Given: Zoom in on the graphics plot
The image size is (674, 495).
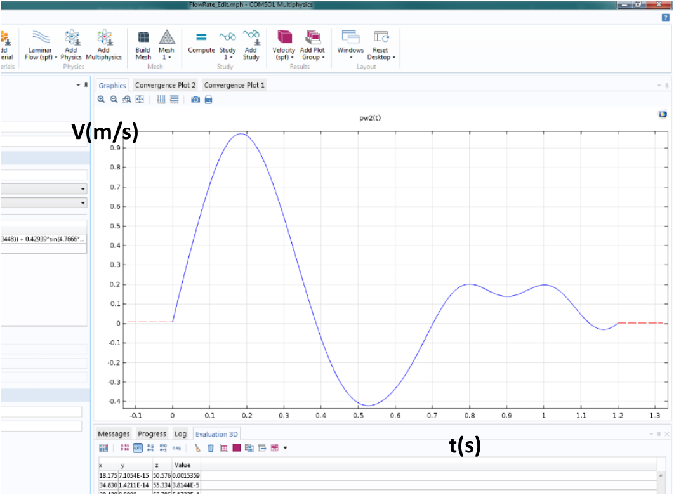Looking at the screenshot, I should click(102, 100).
